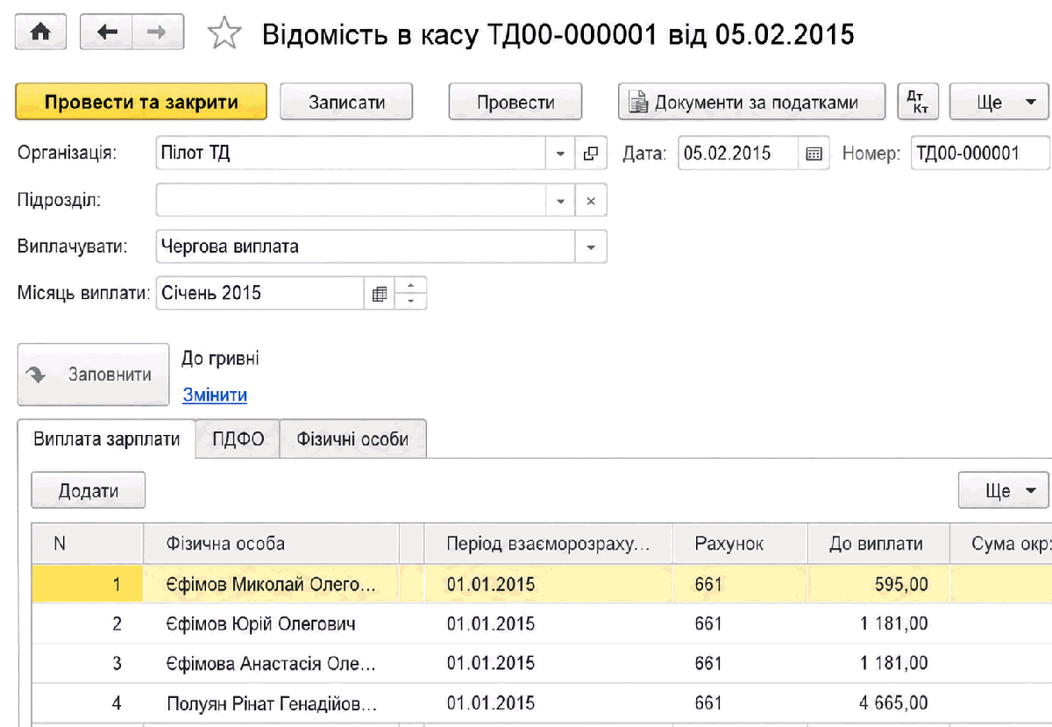Open the Виплачувати dropdown options
The width and height of the screenshot is (1052, 727).
591,246
